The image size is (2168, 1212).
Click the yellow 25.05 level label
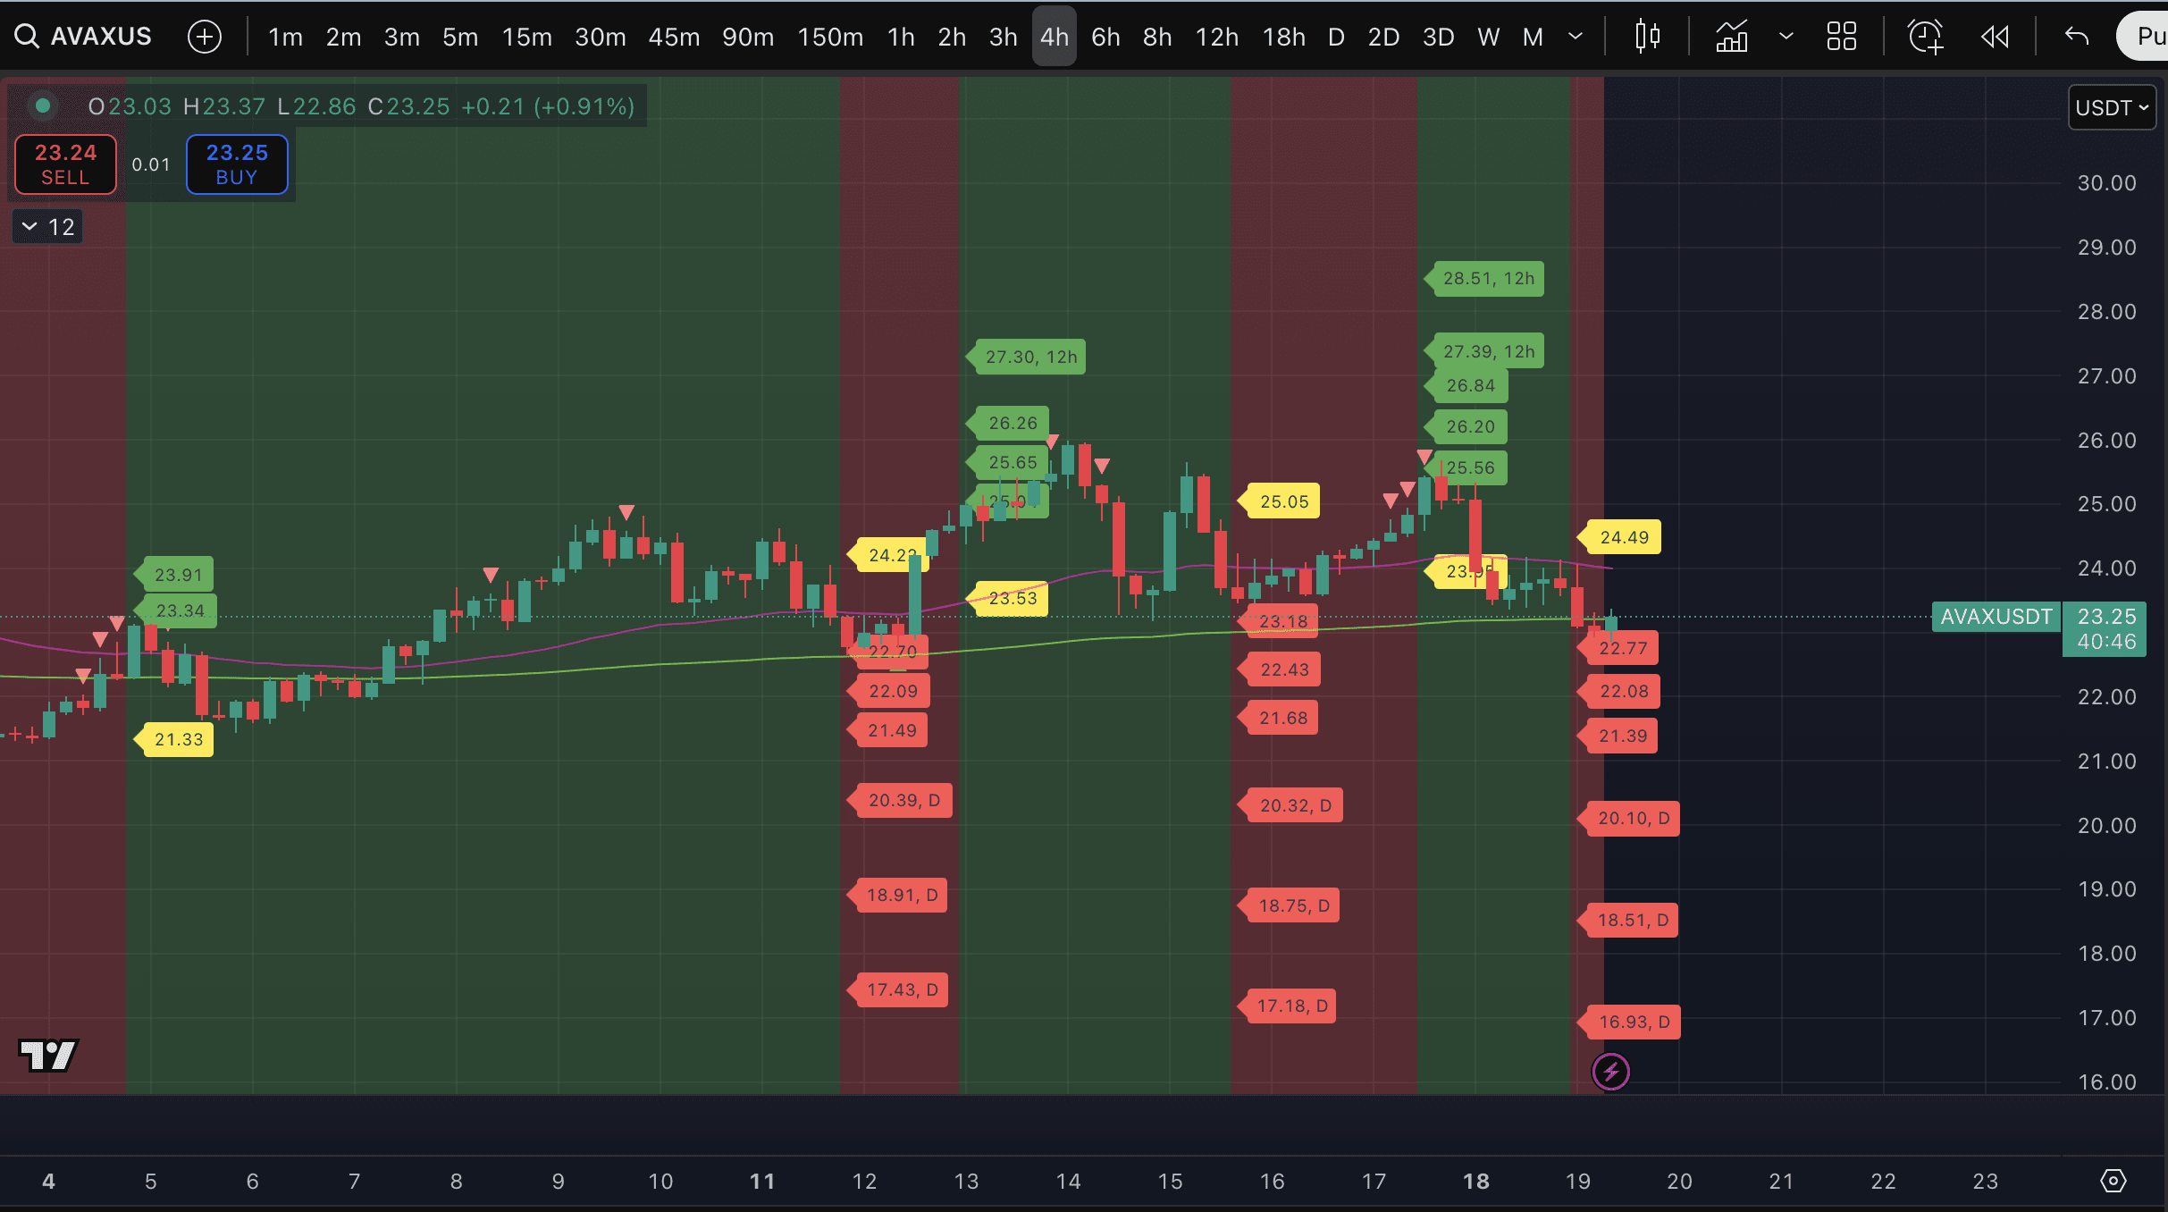[1279, 501]
